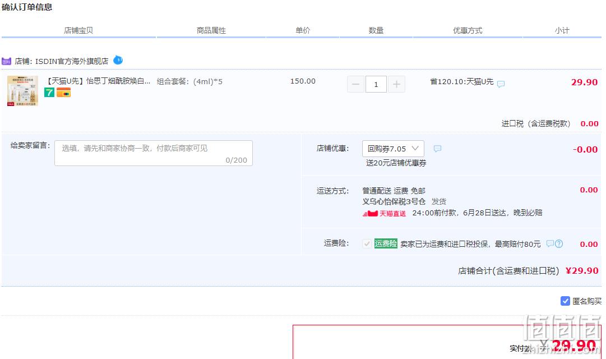Click the 义乌心怡保税3号仓 warehouse text

click(x=394, y=201)
